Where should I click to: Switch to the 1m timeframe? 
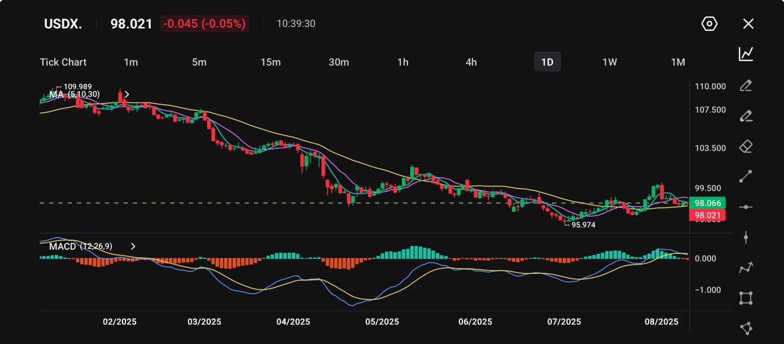130,62
